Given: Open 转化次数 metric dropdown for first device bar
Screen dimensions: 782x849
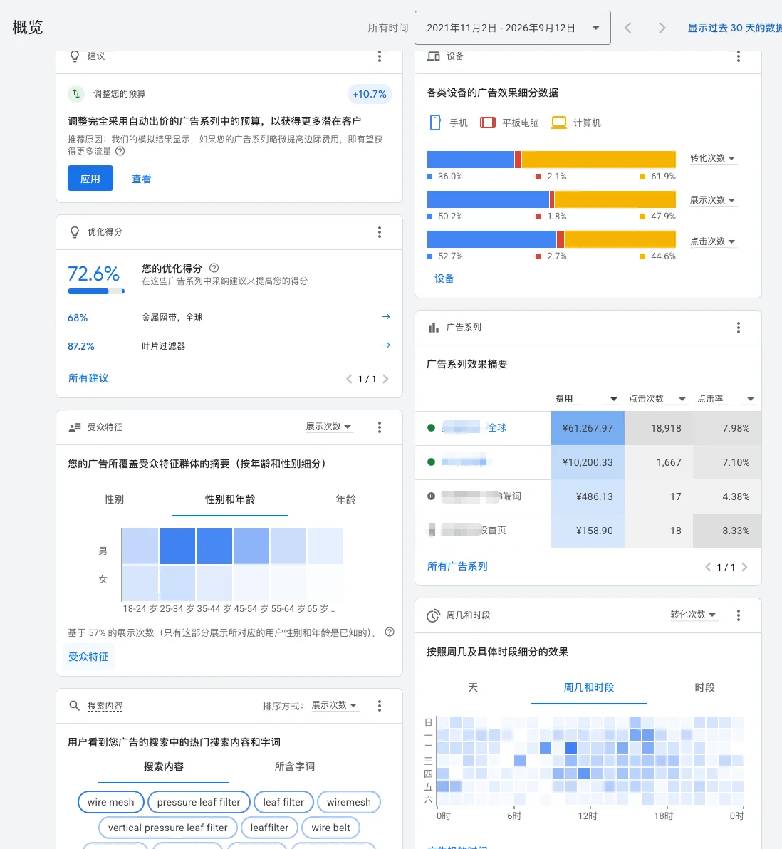Looking at the screenshot, I should pos(712,158).
